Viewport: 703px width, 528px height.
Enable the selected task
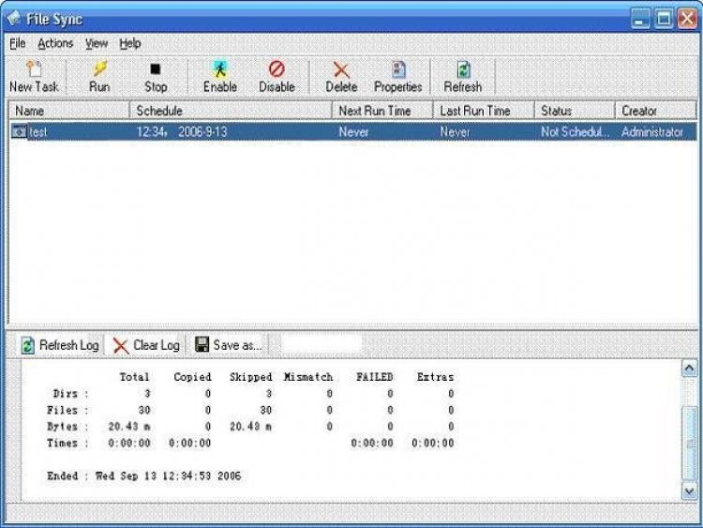(219, 77)
